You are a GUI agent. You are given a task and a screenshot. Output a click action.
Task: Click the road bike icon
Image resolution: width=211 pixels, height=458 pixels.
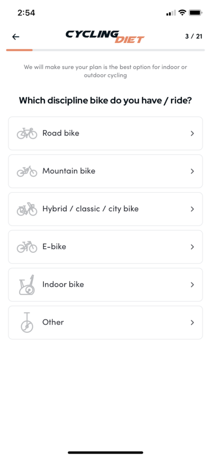(27, 133)
